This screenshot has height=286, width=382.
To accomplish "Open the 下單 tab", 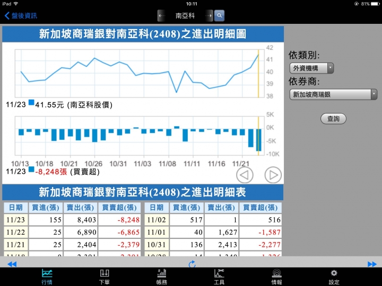I will (105, 277).
